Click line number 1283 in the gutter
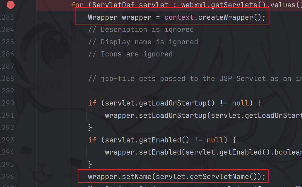Viewport: 302px width, 187px height. point(7,17)
